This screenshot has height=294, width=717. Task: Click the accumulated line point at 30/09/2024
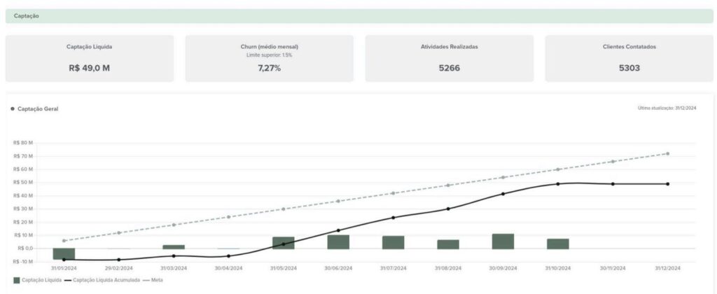[503, 194]
